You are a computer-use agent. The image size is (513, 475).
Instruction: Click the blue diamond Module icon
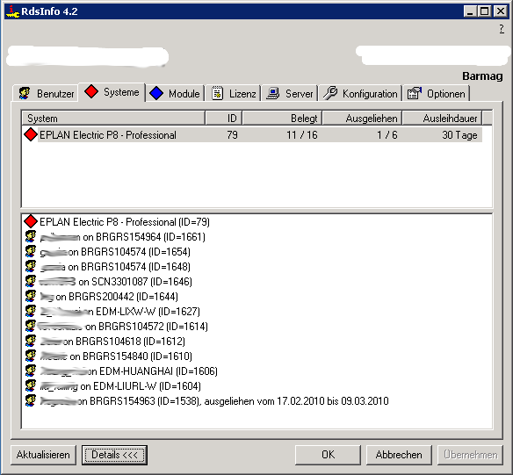(156, 93)
